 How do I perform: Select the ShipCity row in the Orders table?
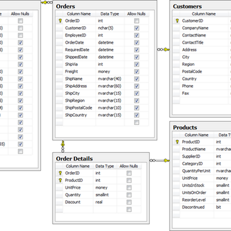pyautogui.click(x=78, y=93)
